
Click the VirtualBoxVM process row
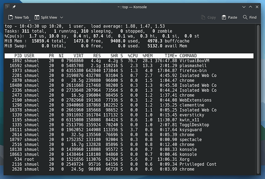pyautogui.click(x=129, y=61)
